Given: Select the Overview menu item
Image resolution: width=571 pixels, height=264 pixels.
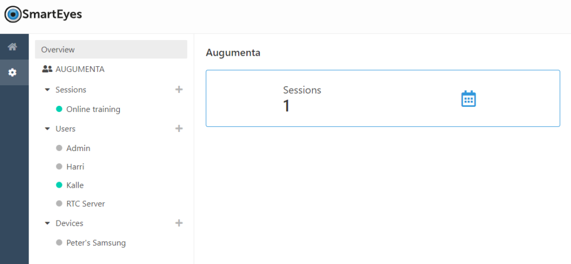Looking at the screenshot, I should click(111, 50).
